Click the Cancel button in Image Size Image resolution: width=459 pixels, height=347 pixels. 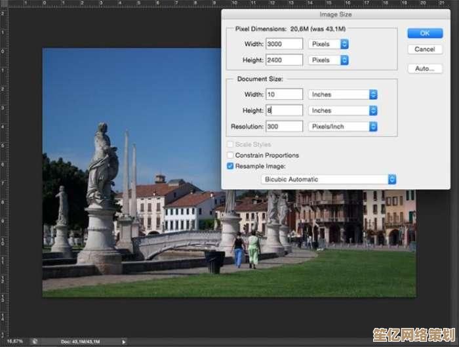425,49
